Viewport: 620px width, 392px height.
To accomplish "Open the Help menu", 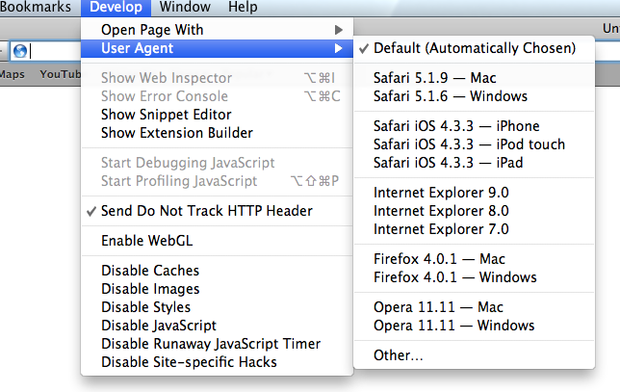I will (242, 8).
